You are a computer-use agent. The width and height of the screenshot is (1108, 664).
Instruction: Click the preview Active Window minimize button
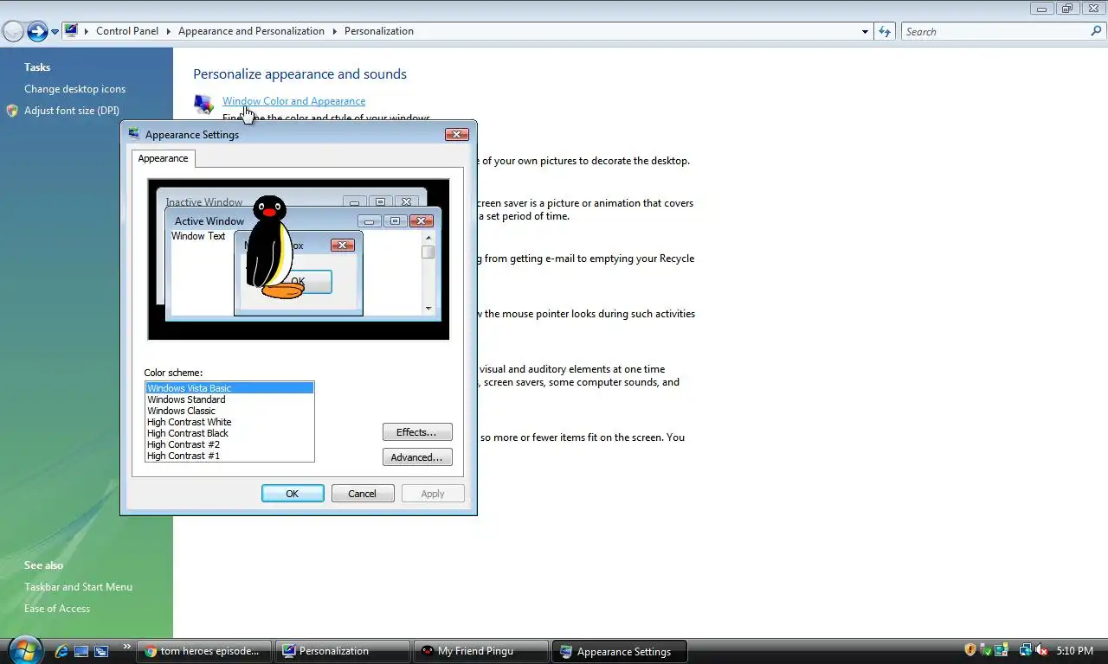370,221
